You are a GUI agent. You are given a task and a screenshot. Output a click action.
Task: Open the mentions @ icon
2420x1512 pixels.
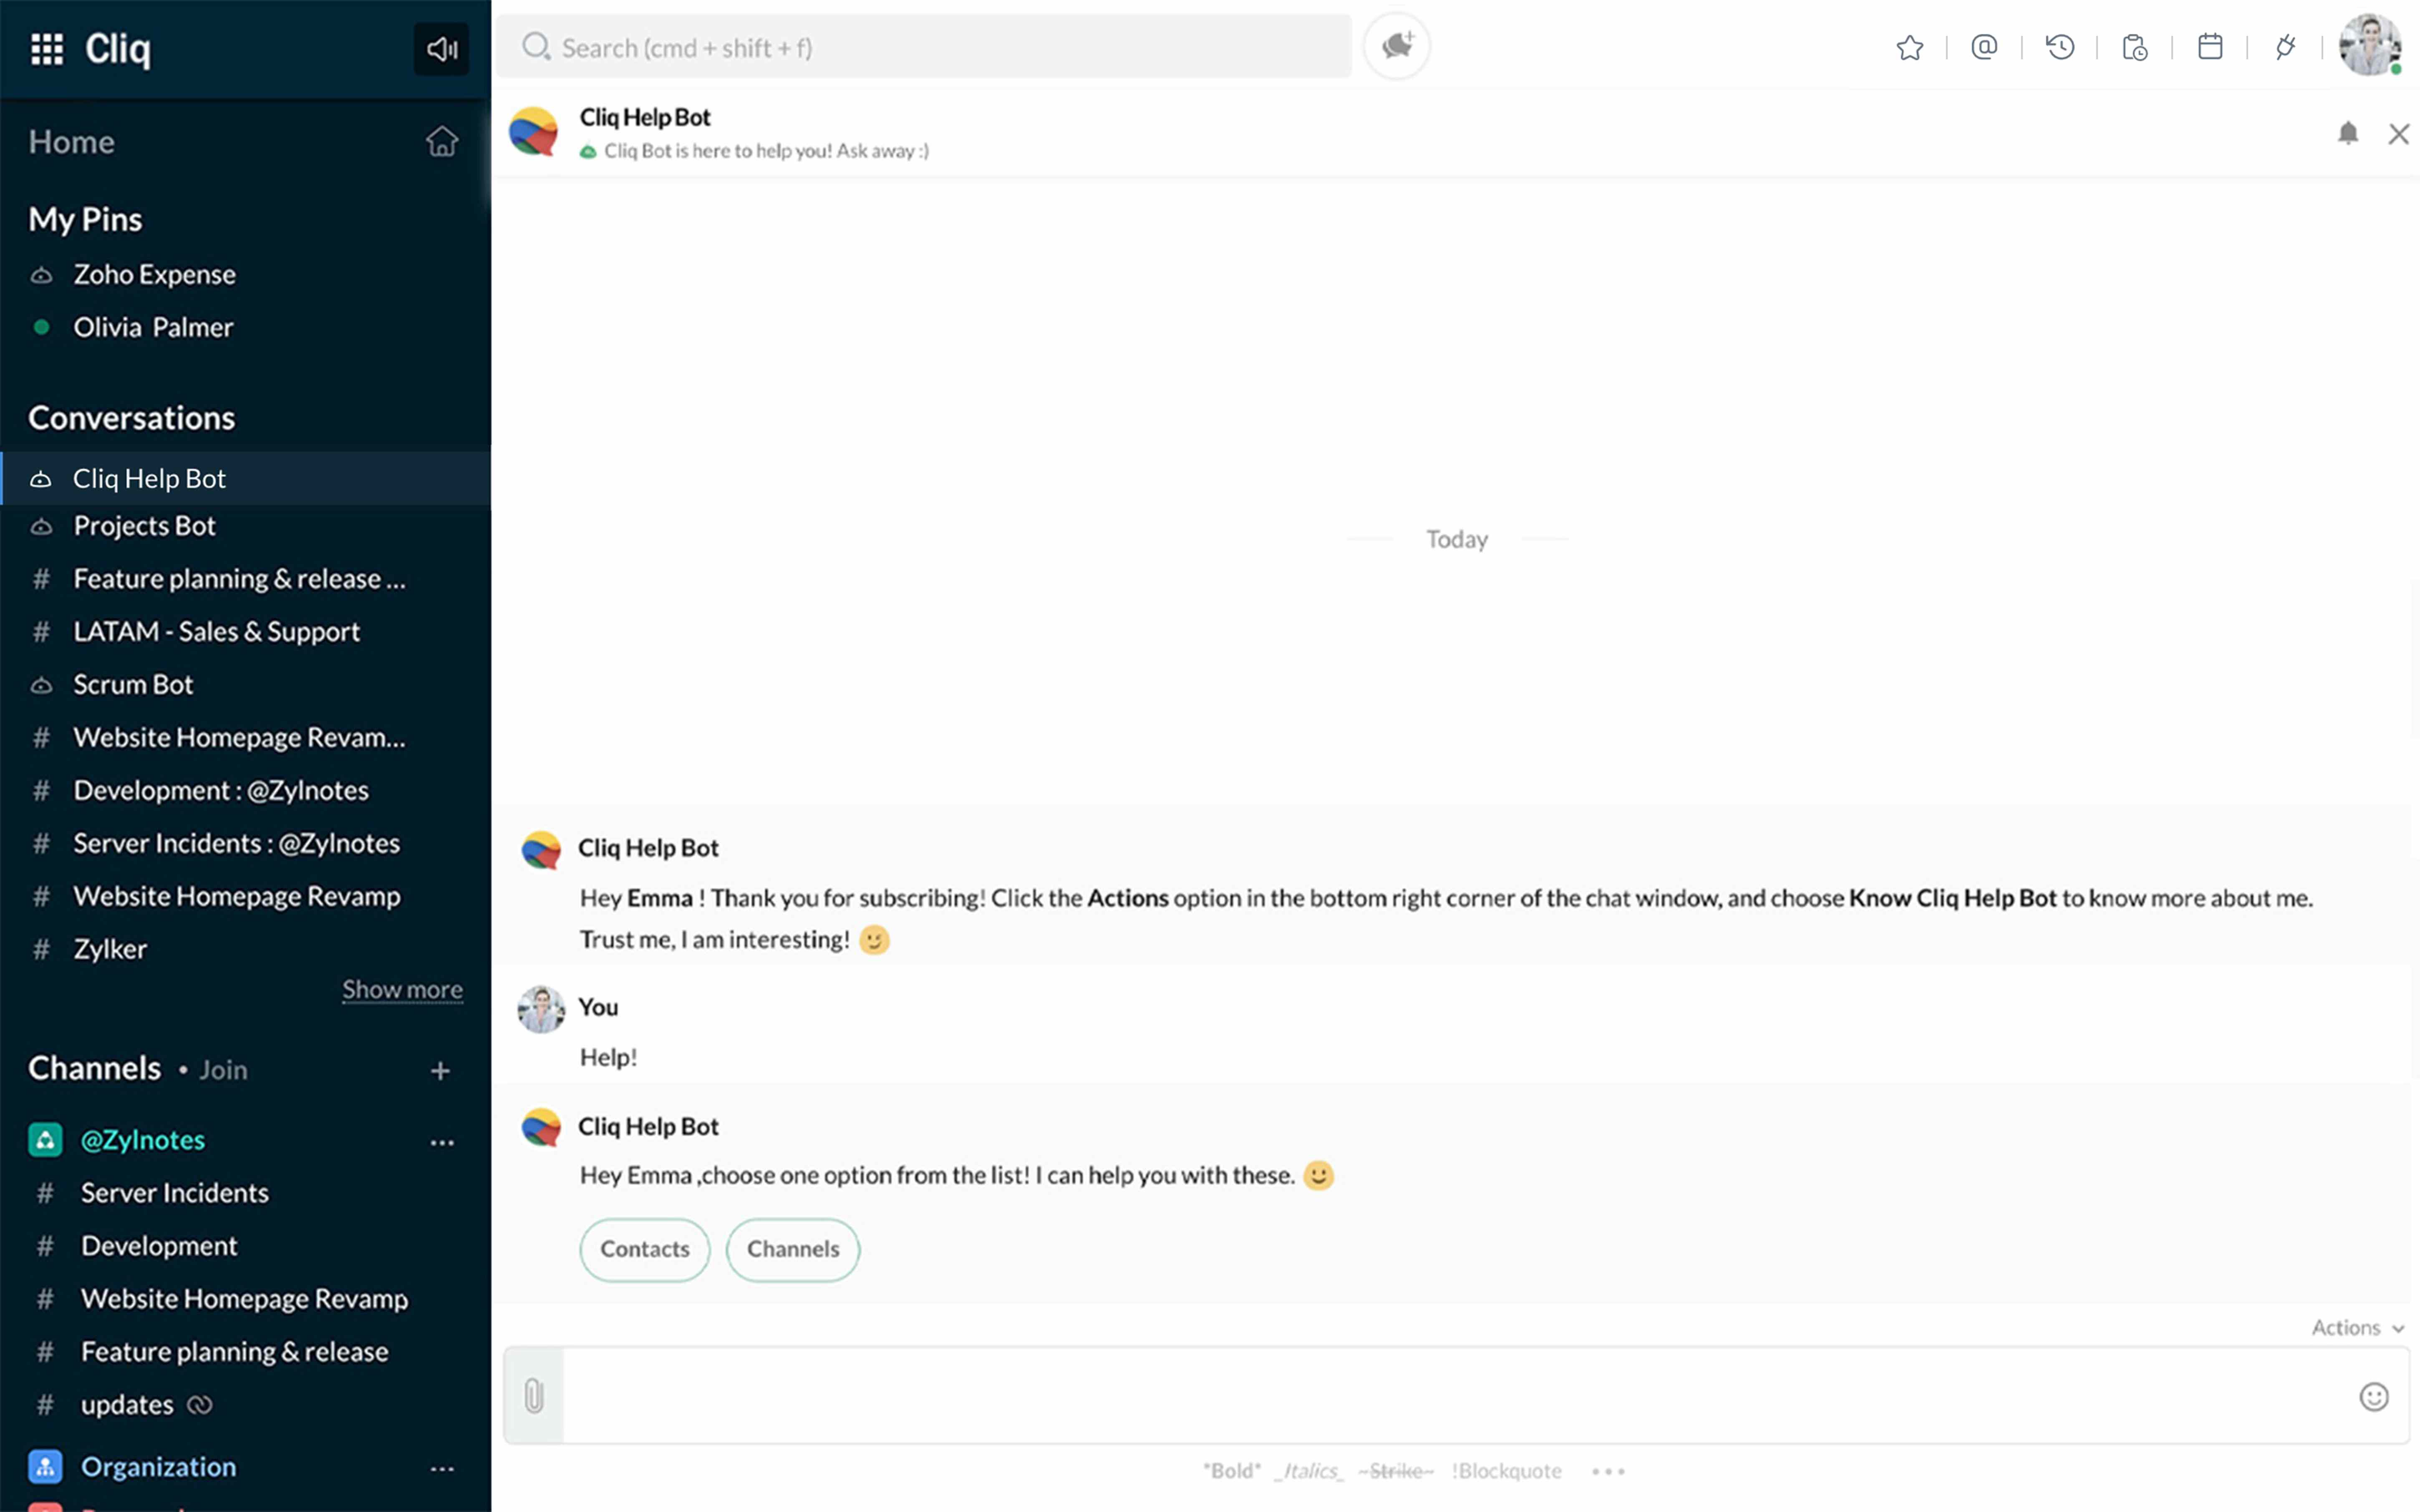tap(1984, 47)
